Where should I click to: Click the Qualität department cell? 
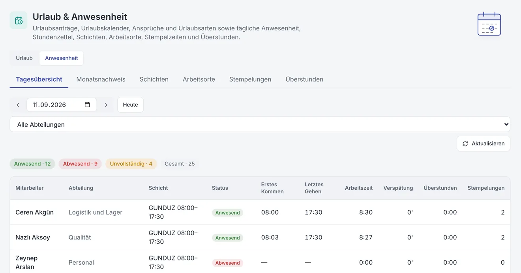coord(80,237)
